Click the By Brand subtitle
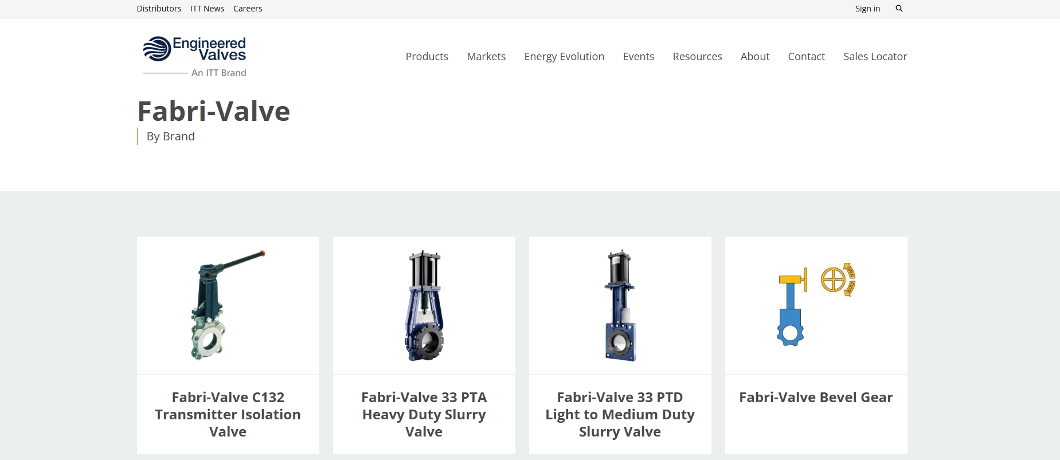The width and height of the screenshot is (1060, 460). [170, 136]
